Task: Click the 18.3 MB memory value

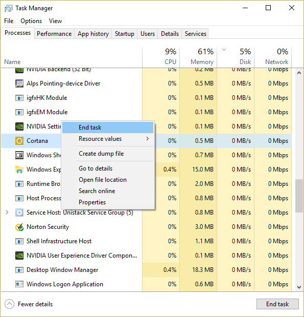Action: (x=203, y=270)
